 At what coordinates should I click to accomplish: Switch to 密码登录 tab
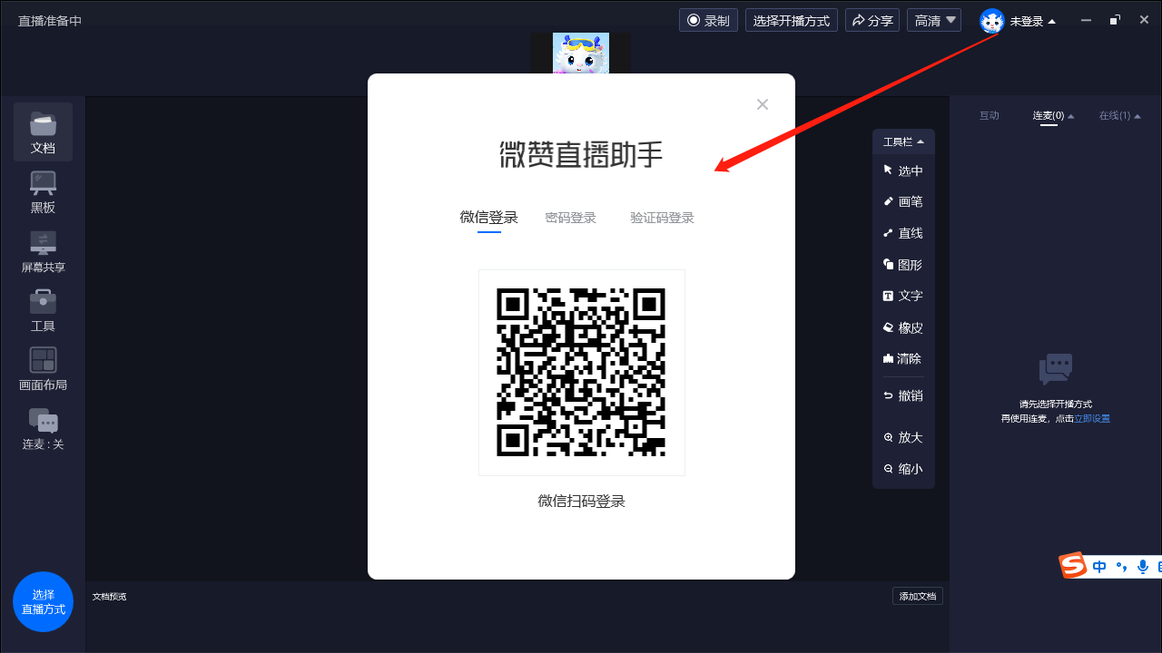(571, 218)
